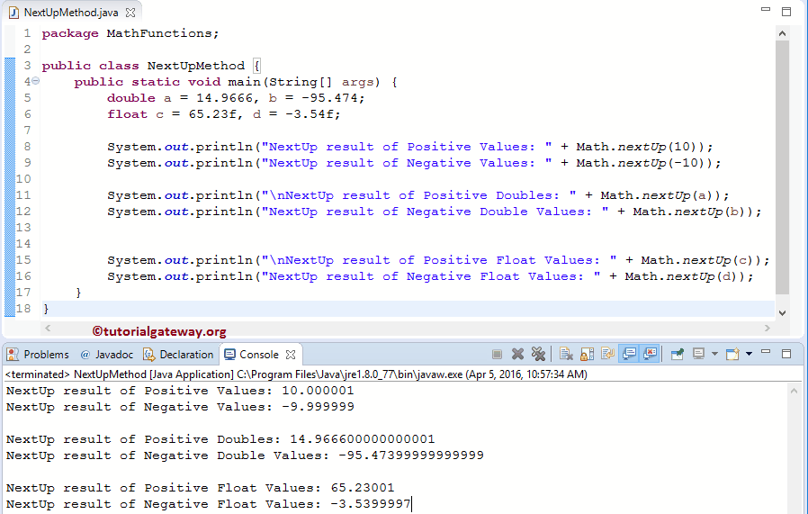Viewport: 808px width, 514px height.
Task: Click the editor horizontal scroll left arrow
Action: click(48, 328)
